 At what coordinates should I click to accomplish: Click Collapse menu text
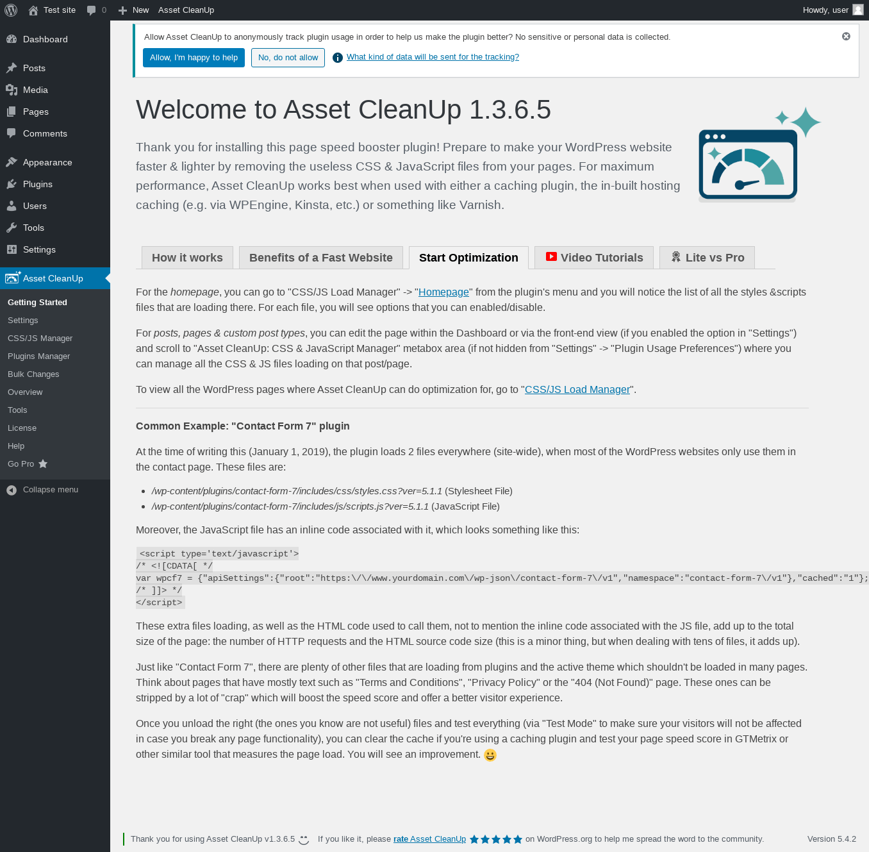(51, 490)
